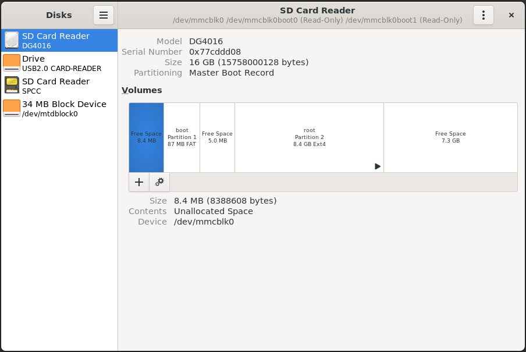This screenshot has height=352, width=526.
Task: Click the Disks sidebar title
Action: (x=59, y=15)
